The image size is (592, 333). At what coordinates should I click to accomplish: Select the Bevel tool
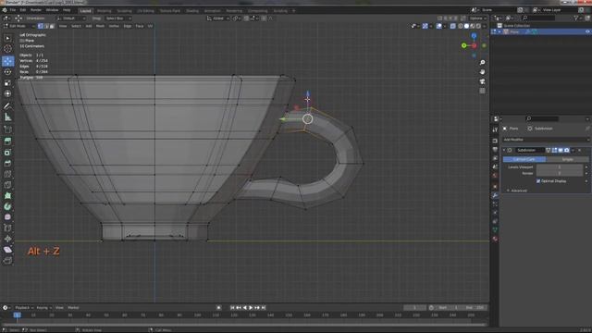coord(7,163)
